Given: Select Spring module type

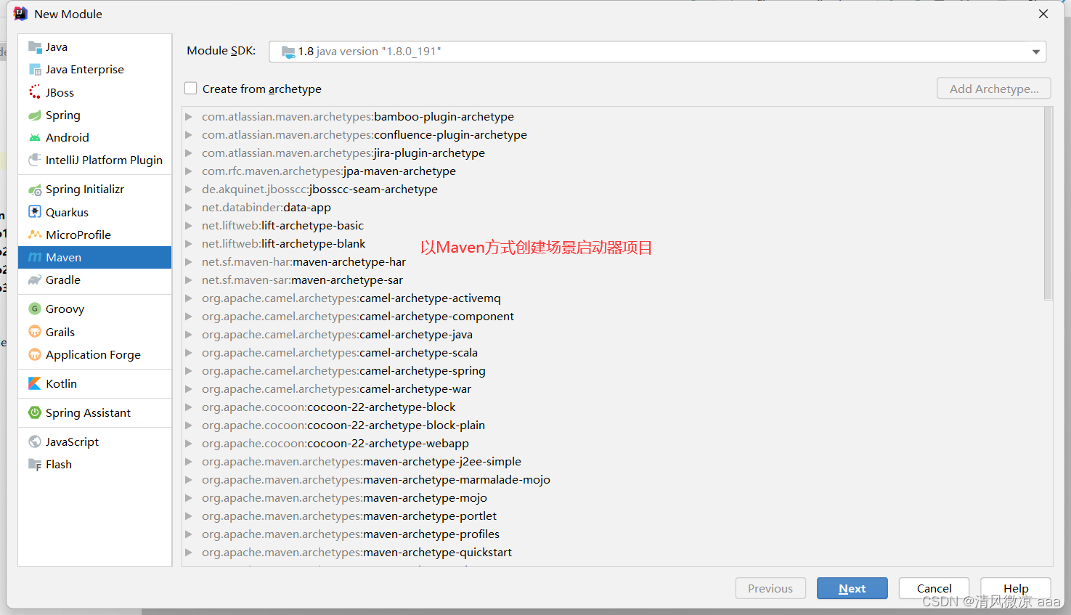Looking at the screenshot, I should point(94,115).
